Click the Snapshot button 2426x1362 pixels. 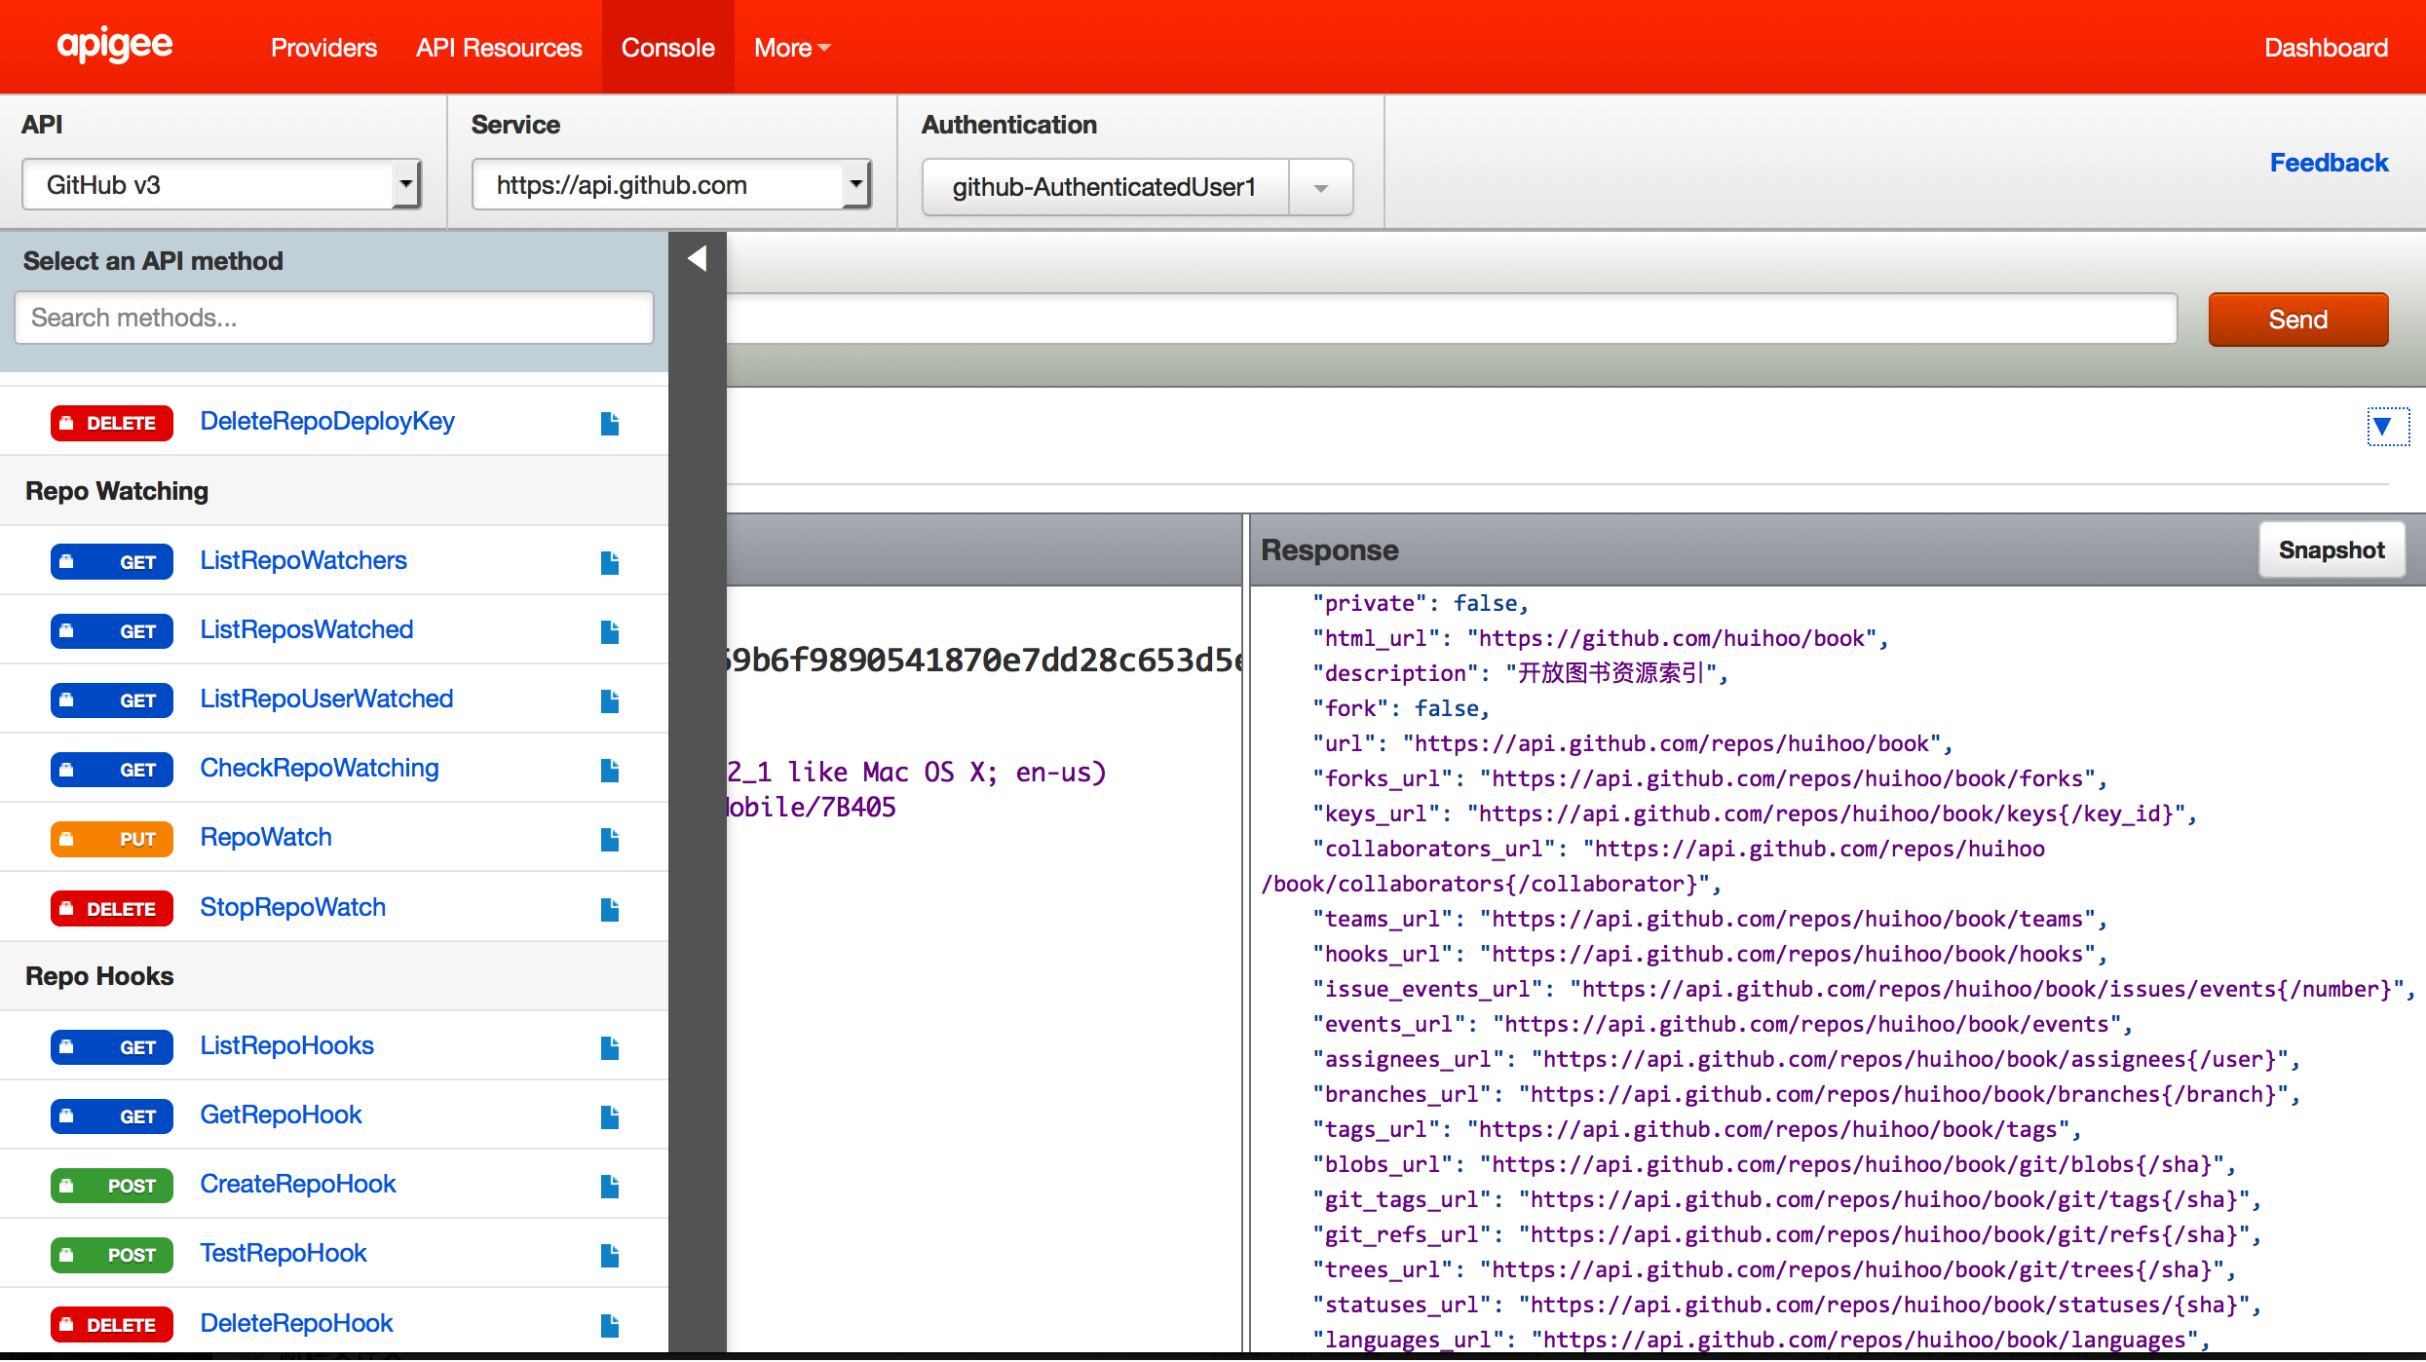2331,550
